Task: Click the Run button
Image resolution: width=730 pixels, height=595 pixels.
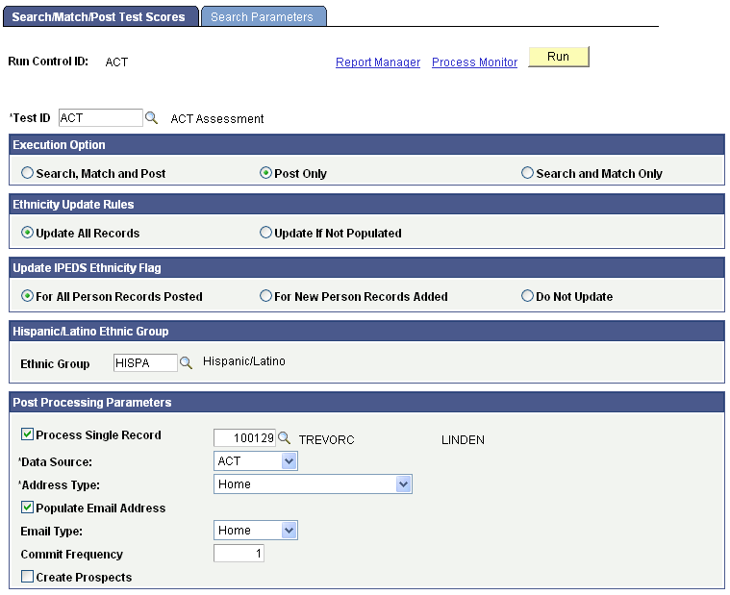Action: click(559, 57)
